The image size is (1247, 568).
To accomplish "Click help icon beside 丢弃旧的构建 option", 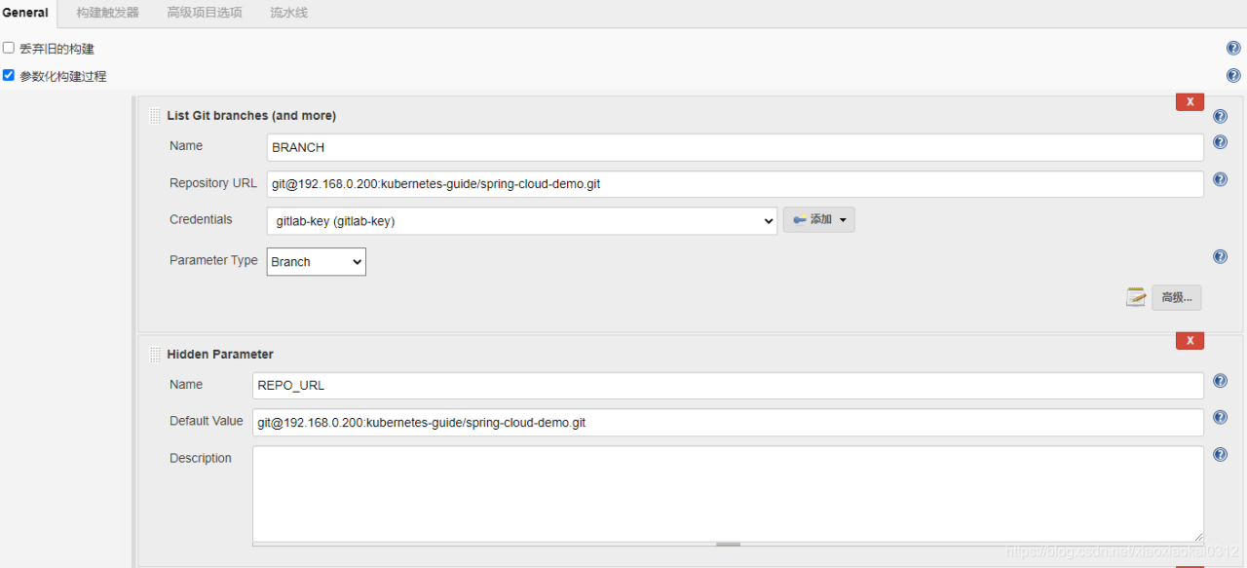I will pyautogui.click(x=1233, y=49).
